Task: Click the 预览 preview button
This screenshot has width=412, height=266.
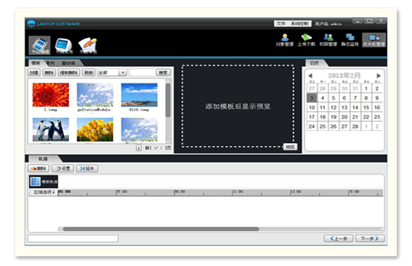Action: pyautogui.click(x=290, y=146)
